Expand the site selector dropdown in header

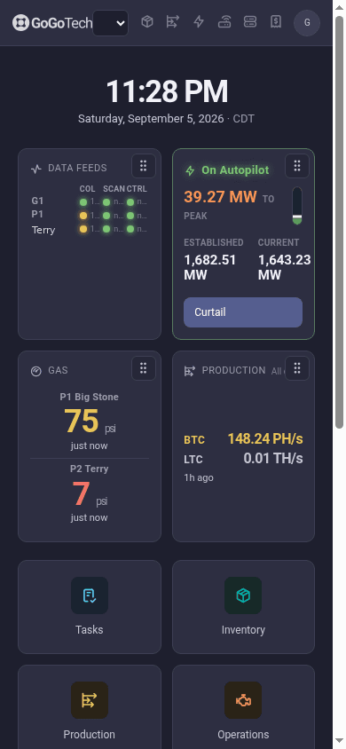tap(110, 23)
